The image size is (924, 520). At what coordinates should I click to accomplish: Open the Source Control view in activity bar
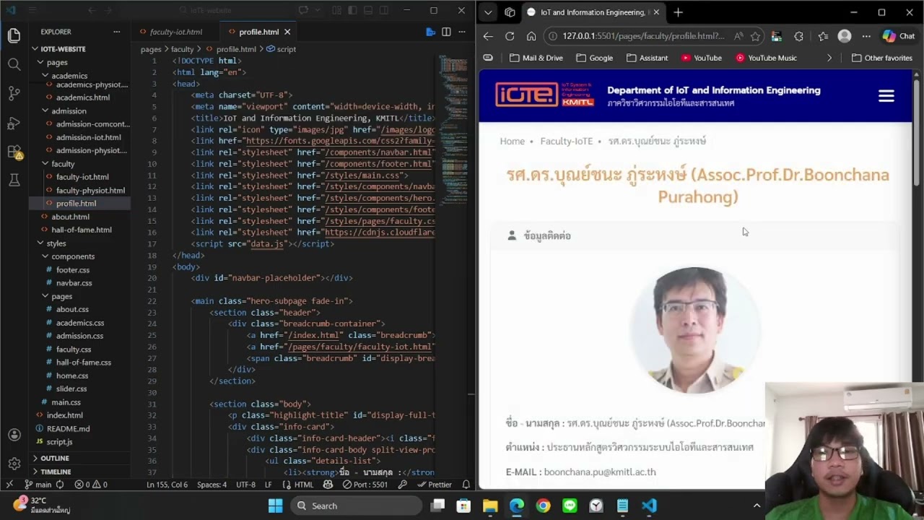coord(14,93)
